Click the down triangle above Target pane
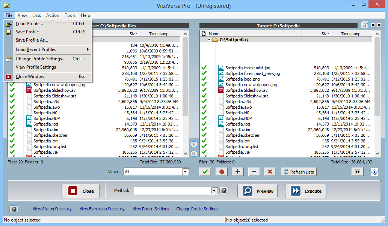Viewport: 388px width, 226px height. click(373, 25)
